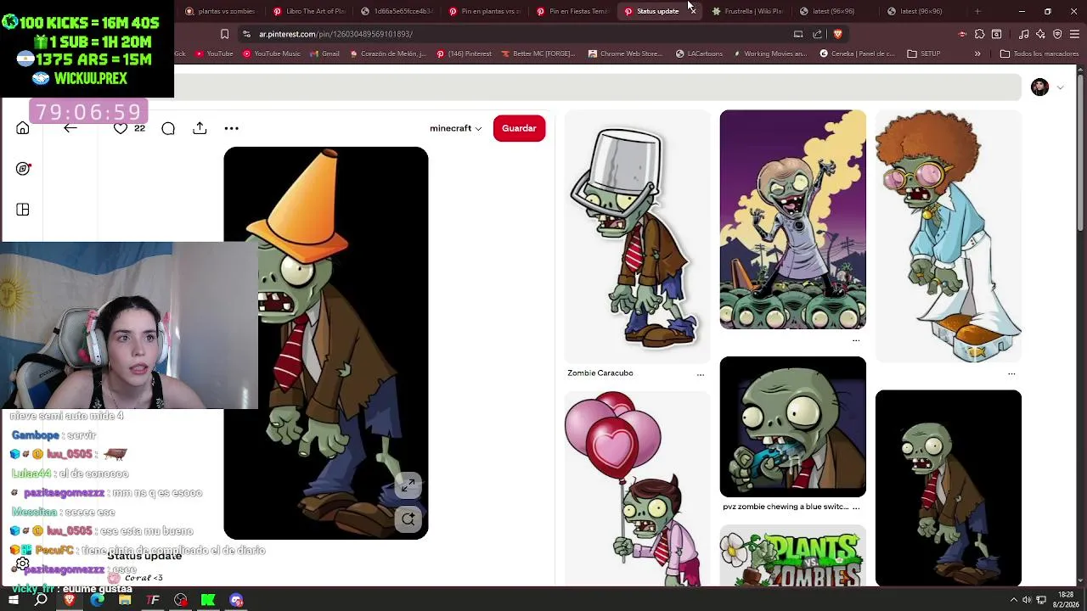Open the minecraft board dropdown
This screenshot has height=611, width=1087.
pyautogui.click(x=455, y=128)
